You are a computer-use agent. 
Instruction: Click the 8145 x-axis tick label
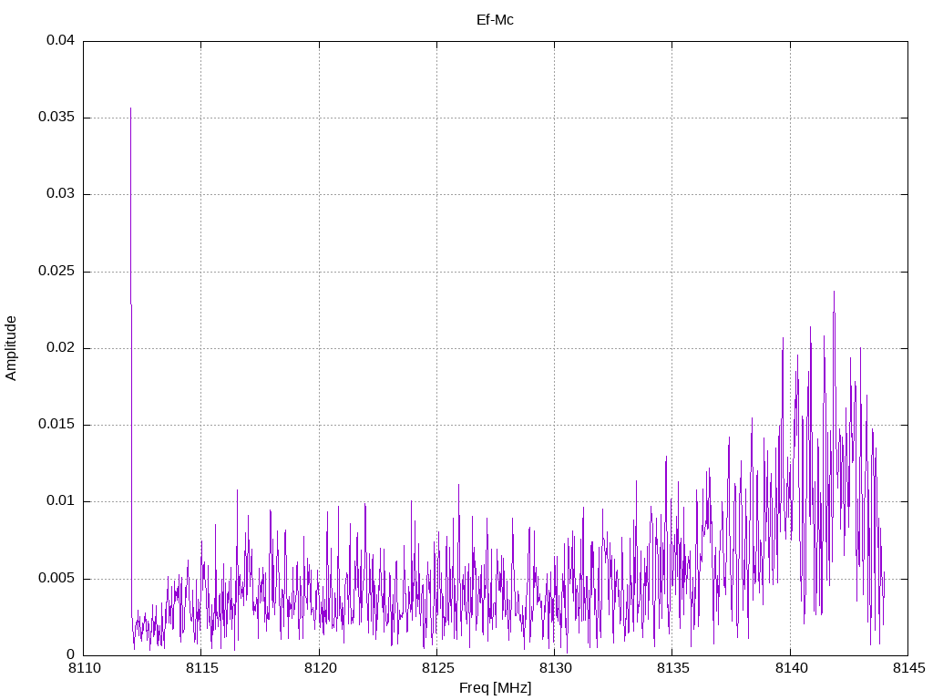click(907, 669)
